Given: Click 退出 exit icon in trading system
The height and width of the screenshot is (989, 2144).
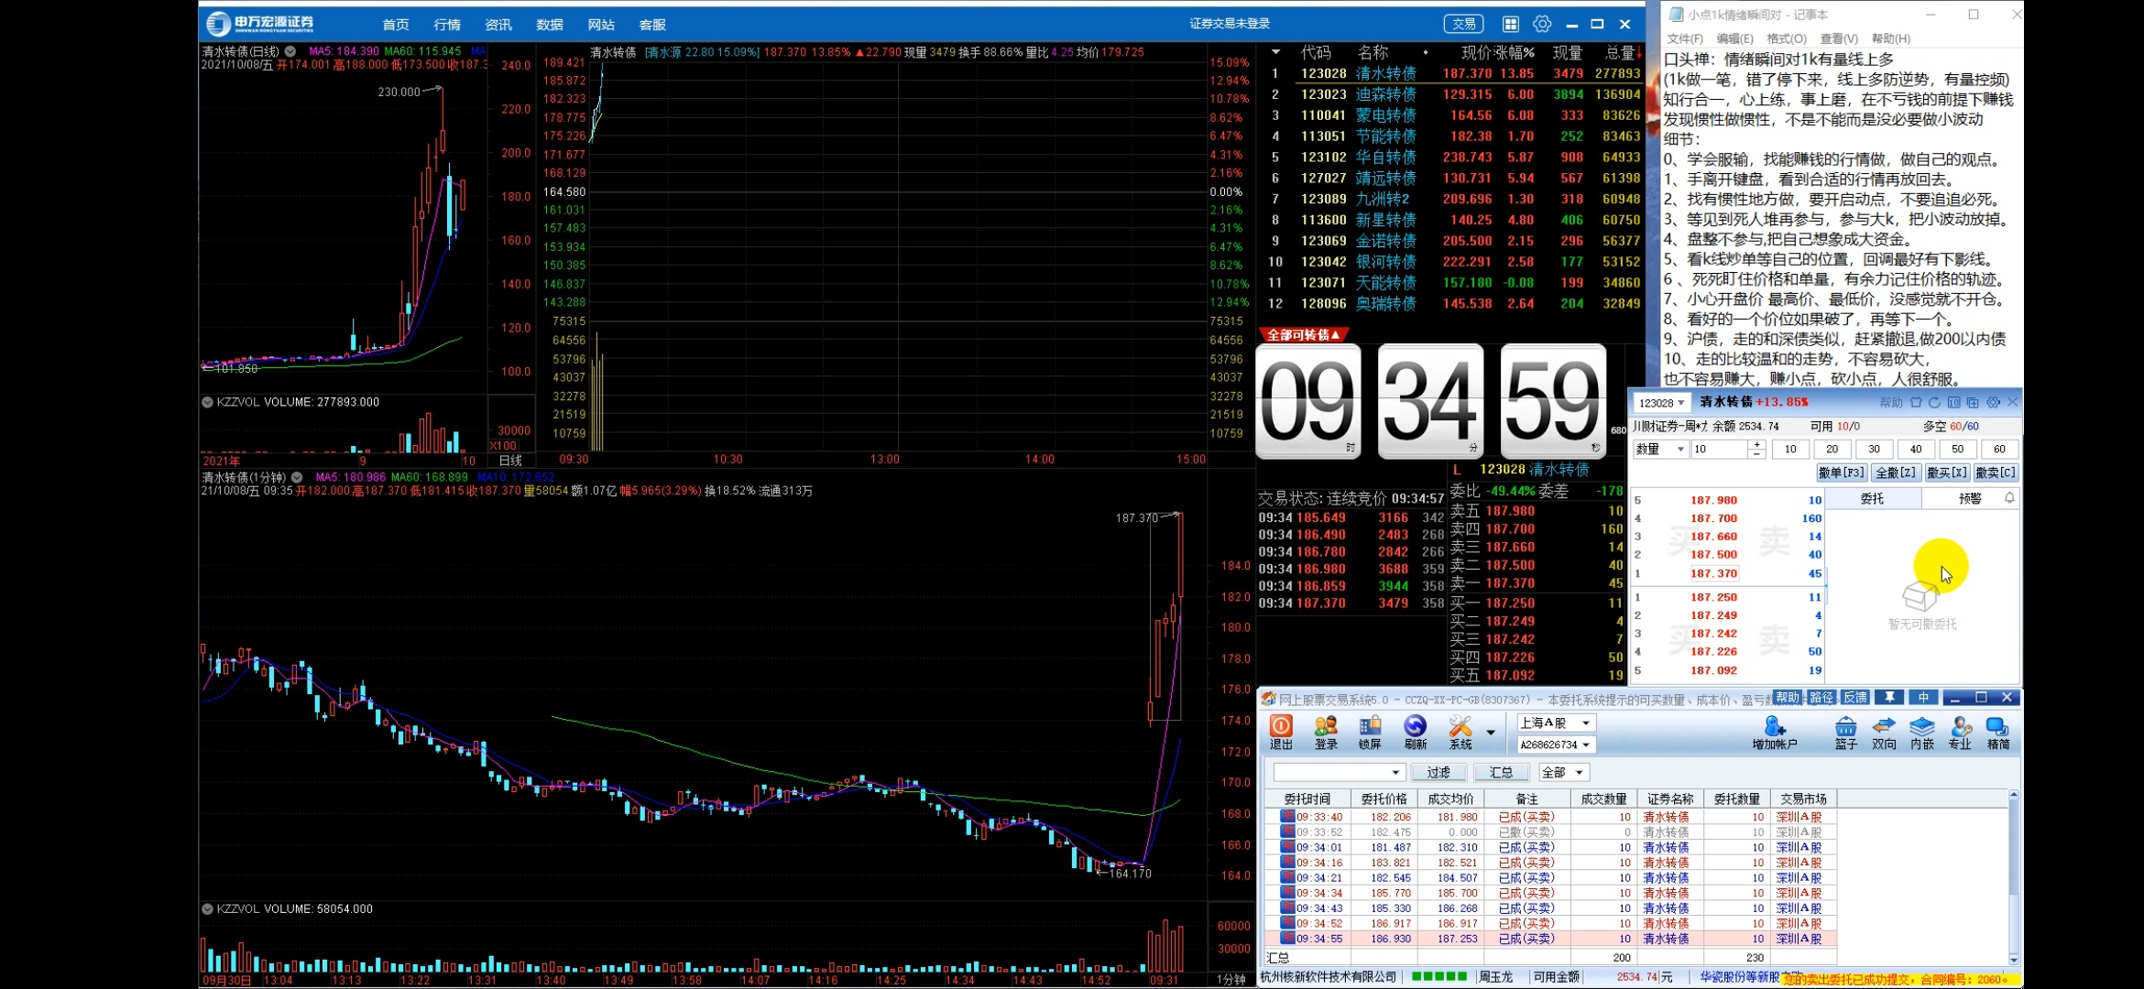Looking at the screenshot, I should point(1281,733).
